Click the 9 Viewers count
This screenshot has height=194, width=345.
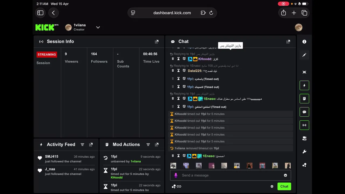coord(66,54)
